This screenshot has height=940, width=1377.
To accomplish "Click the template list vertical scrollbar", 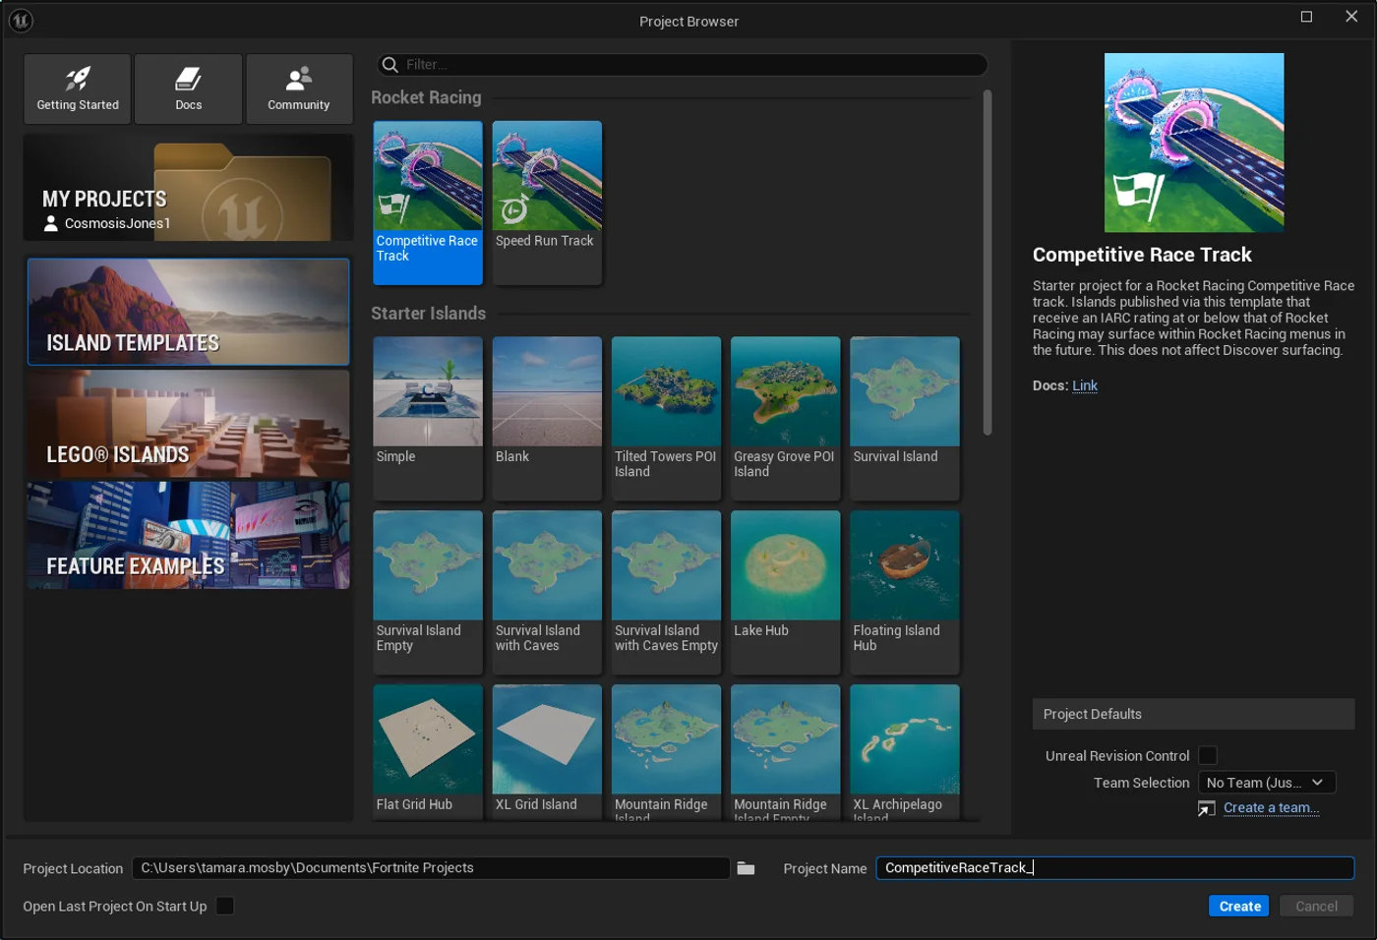I will coord(988,263).
